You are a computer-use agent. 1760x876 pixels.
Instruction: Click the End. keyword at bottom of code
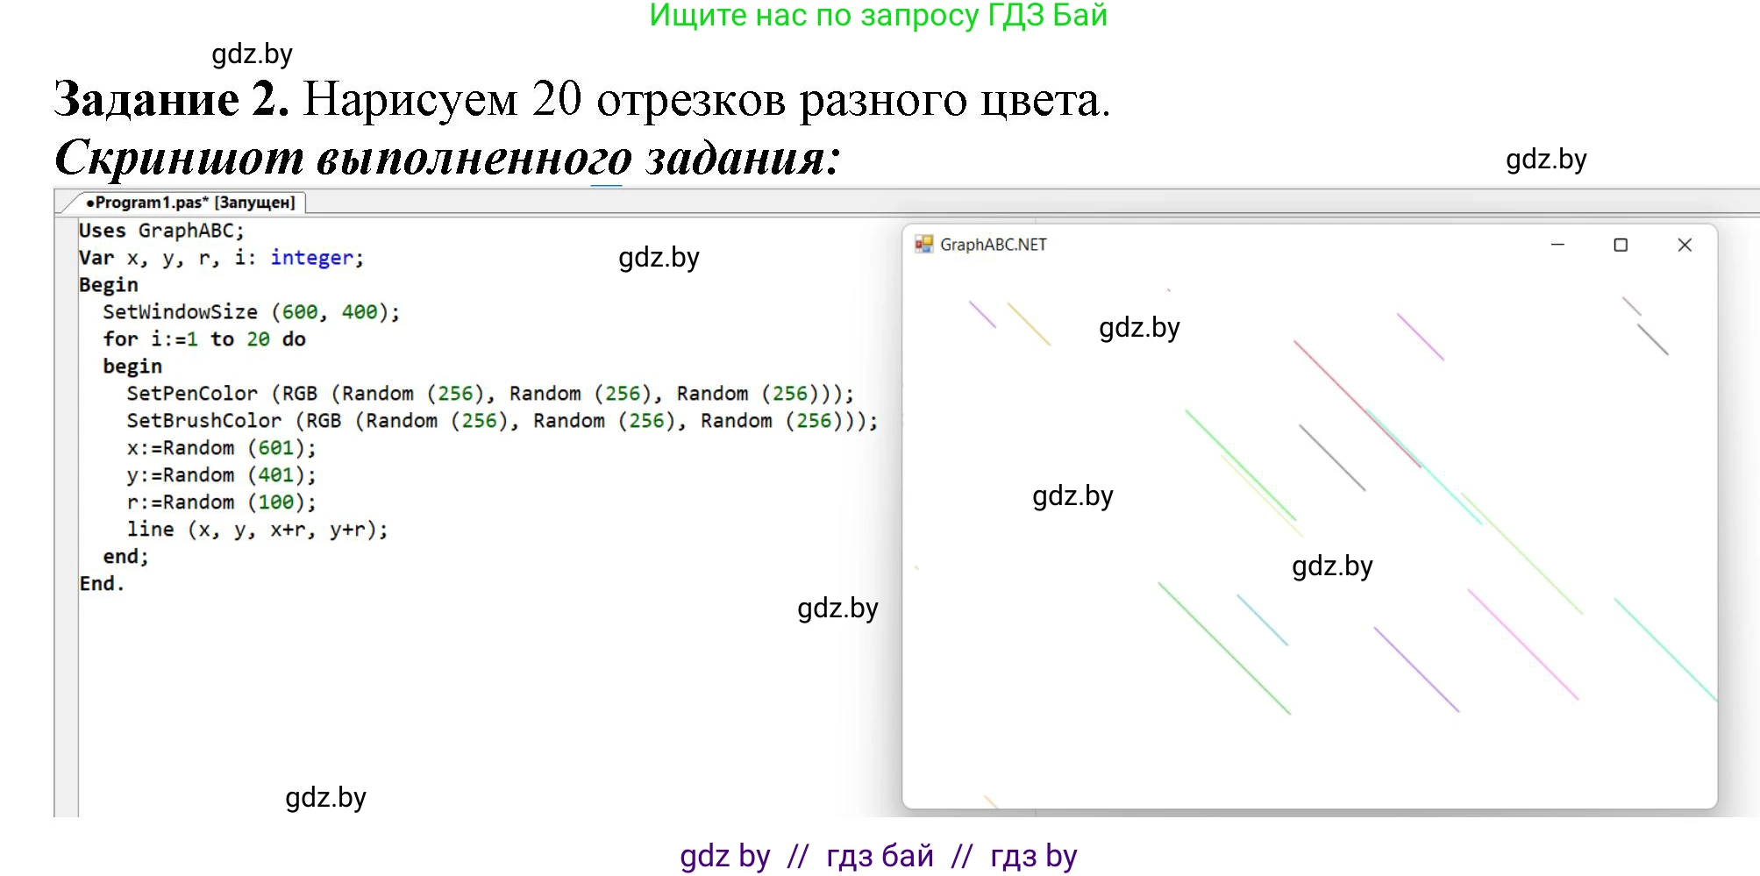[x=102, y=581]
